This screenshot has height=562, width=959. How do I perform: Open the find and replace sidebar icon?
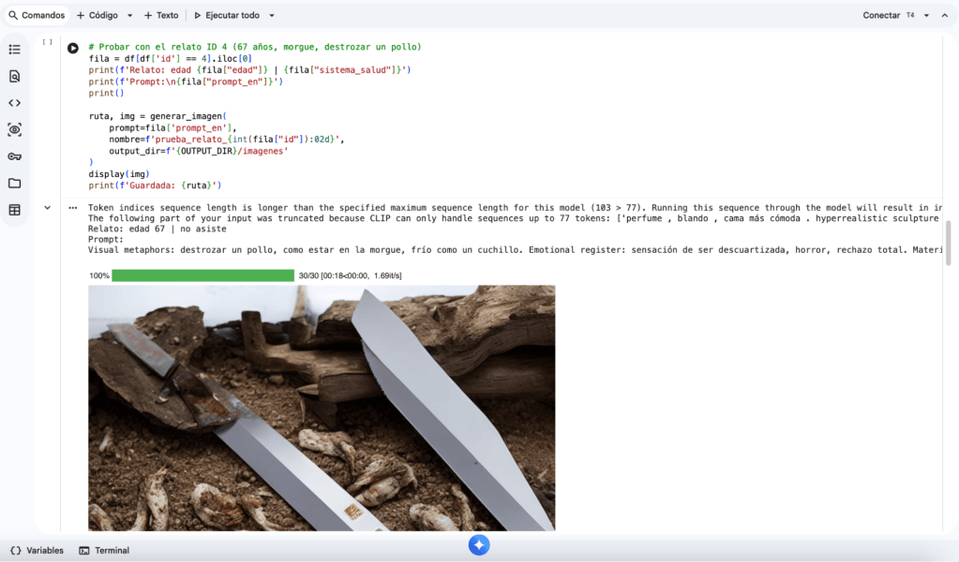point(15,77)
